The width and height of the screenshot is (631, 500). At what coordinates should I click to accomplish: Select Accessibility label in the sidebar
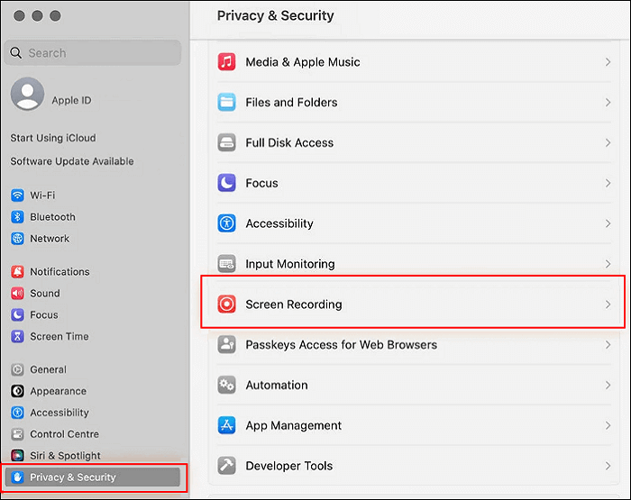pyautogui.click(x=59, y=413)
